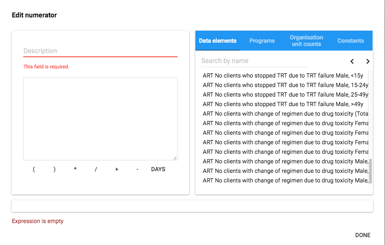The width and height of the screenshot is (385, 245).
Task: Insert a close parenthesis operator
Action: coord(54,169)
